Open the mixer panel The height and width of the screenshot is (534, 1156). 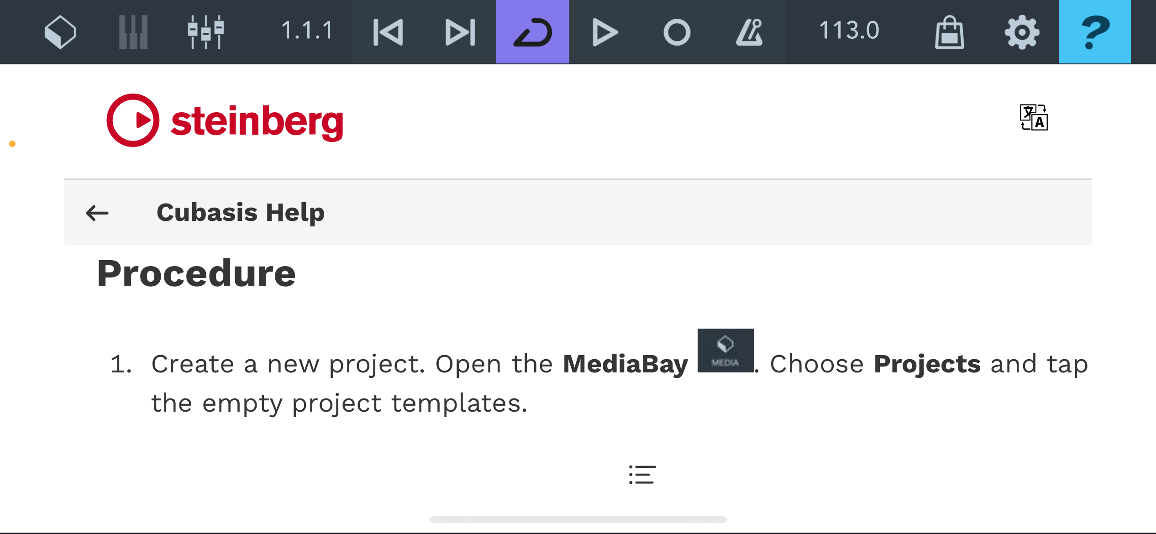[x=205, y=32]
